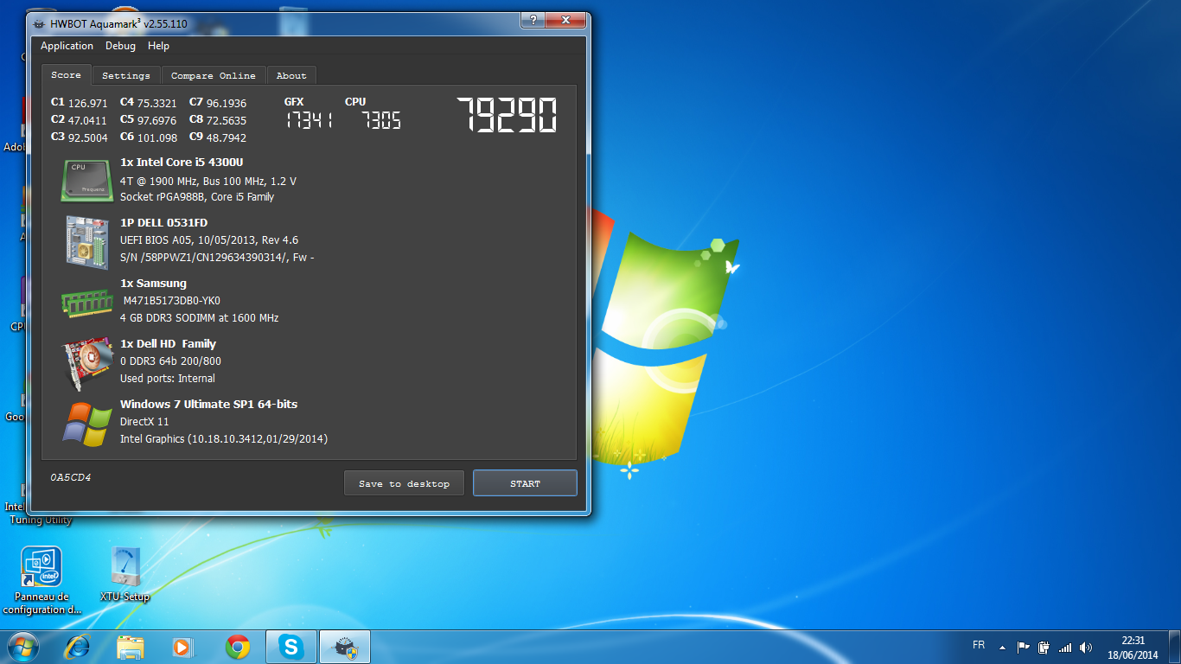Click the C6 value 101.098

pyautogui.click(x=157, y=137)
